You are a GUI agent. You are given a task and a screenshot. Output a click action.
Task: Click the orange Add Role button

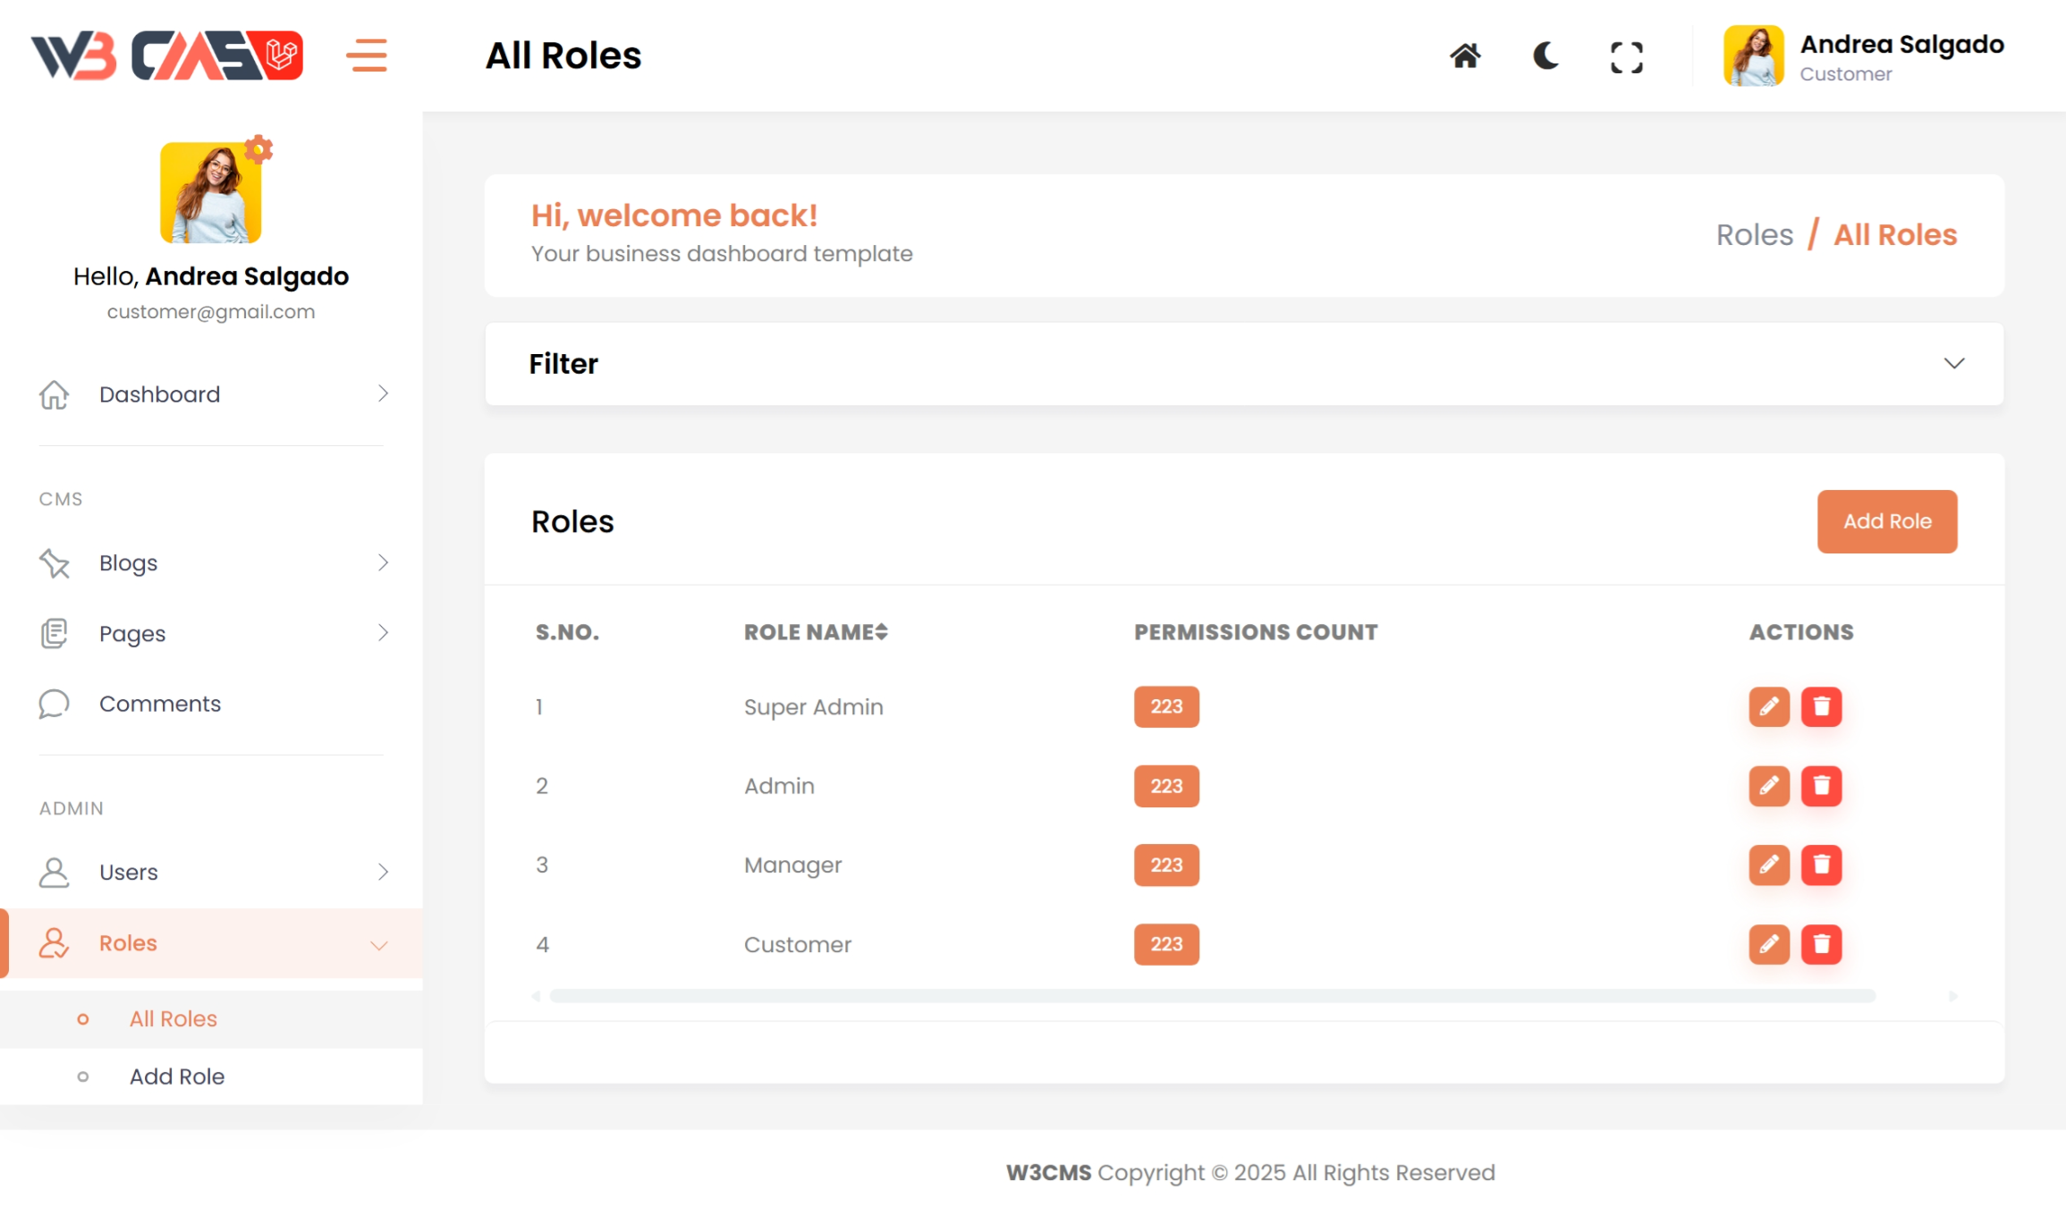[x=1886, y=521]
